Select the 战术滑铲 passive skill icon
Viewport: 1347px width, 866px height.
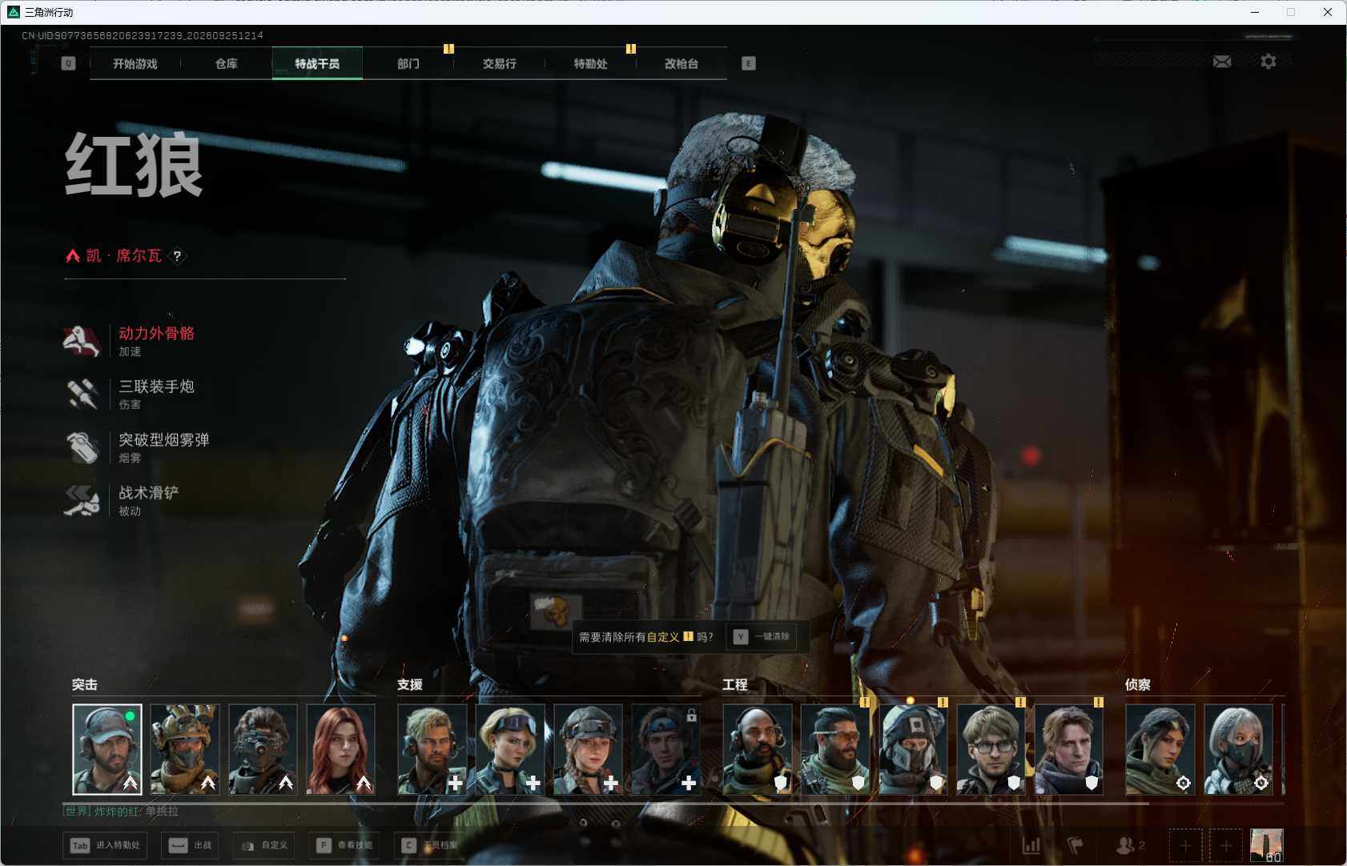point(82,500)
